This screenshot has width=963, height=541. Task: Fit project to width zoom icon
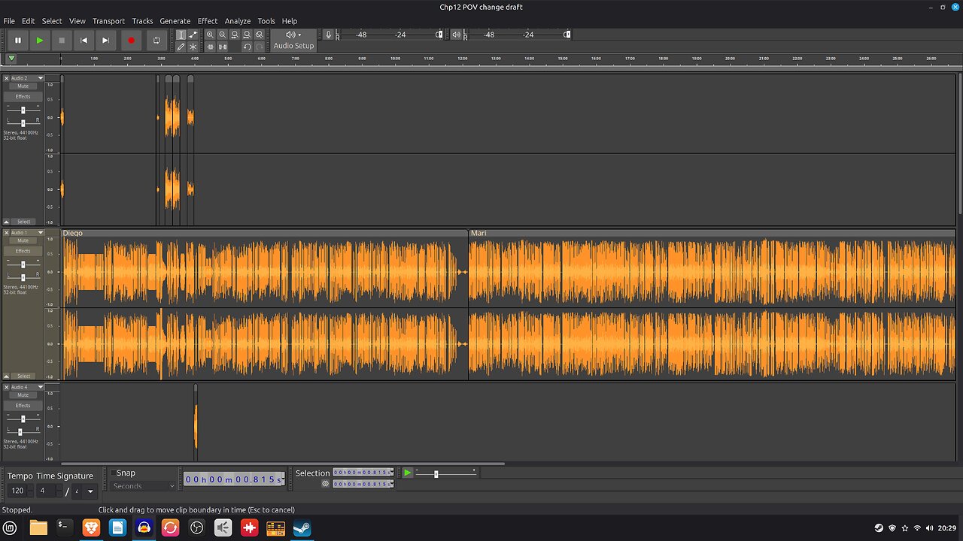click(247, 35)
